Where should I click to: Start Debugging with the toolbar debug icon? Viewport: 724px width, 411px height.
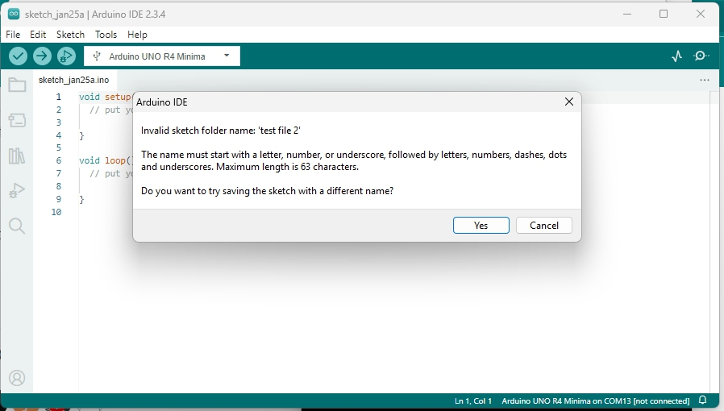66,56
